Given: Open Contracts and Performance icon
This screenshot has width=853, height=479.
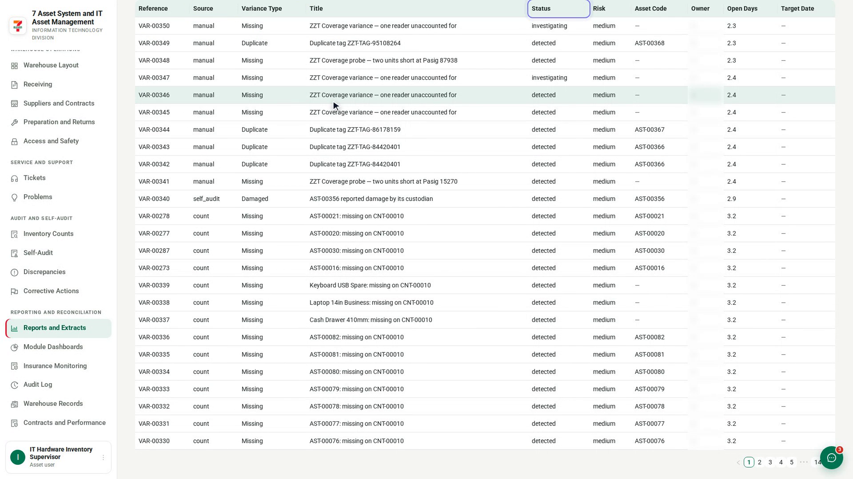Looking at the screenshot, I should tap(14, 423).
